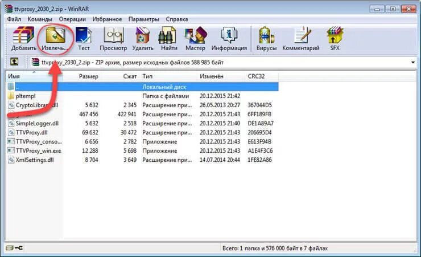Open the Просмотр (View) toolbar icon
This screenshot has height=257, width=421.
point(114,35)
